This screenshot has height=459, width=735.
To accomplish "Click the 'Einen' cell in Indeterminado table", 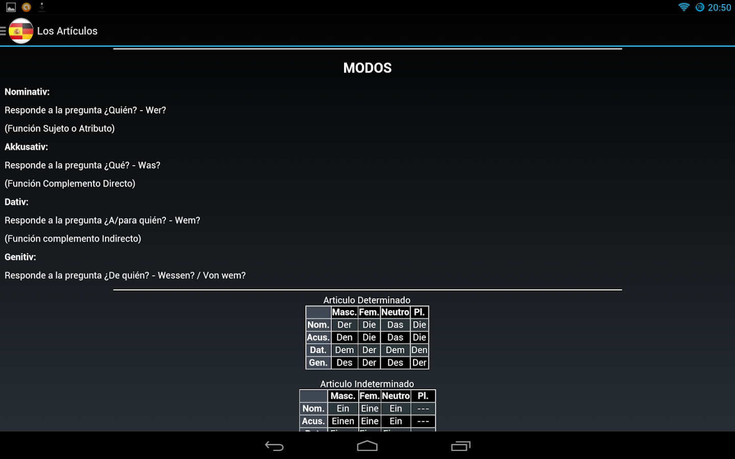I will click(x=342, y=421).
